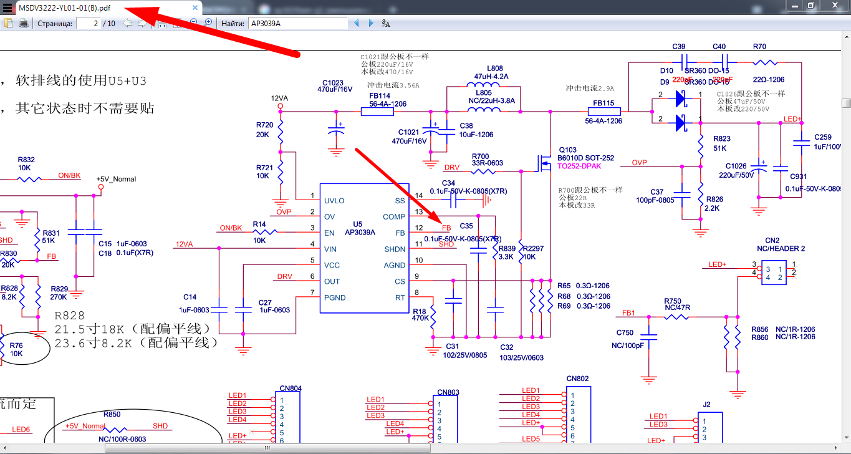Viewport: 851px width, 454px height.
Task: Click the FB115 ferrite bead label
Action: (603, 104)
